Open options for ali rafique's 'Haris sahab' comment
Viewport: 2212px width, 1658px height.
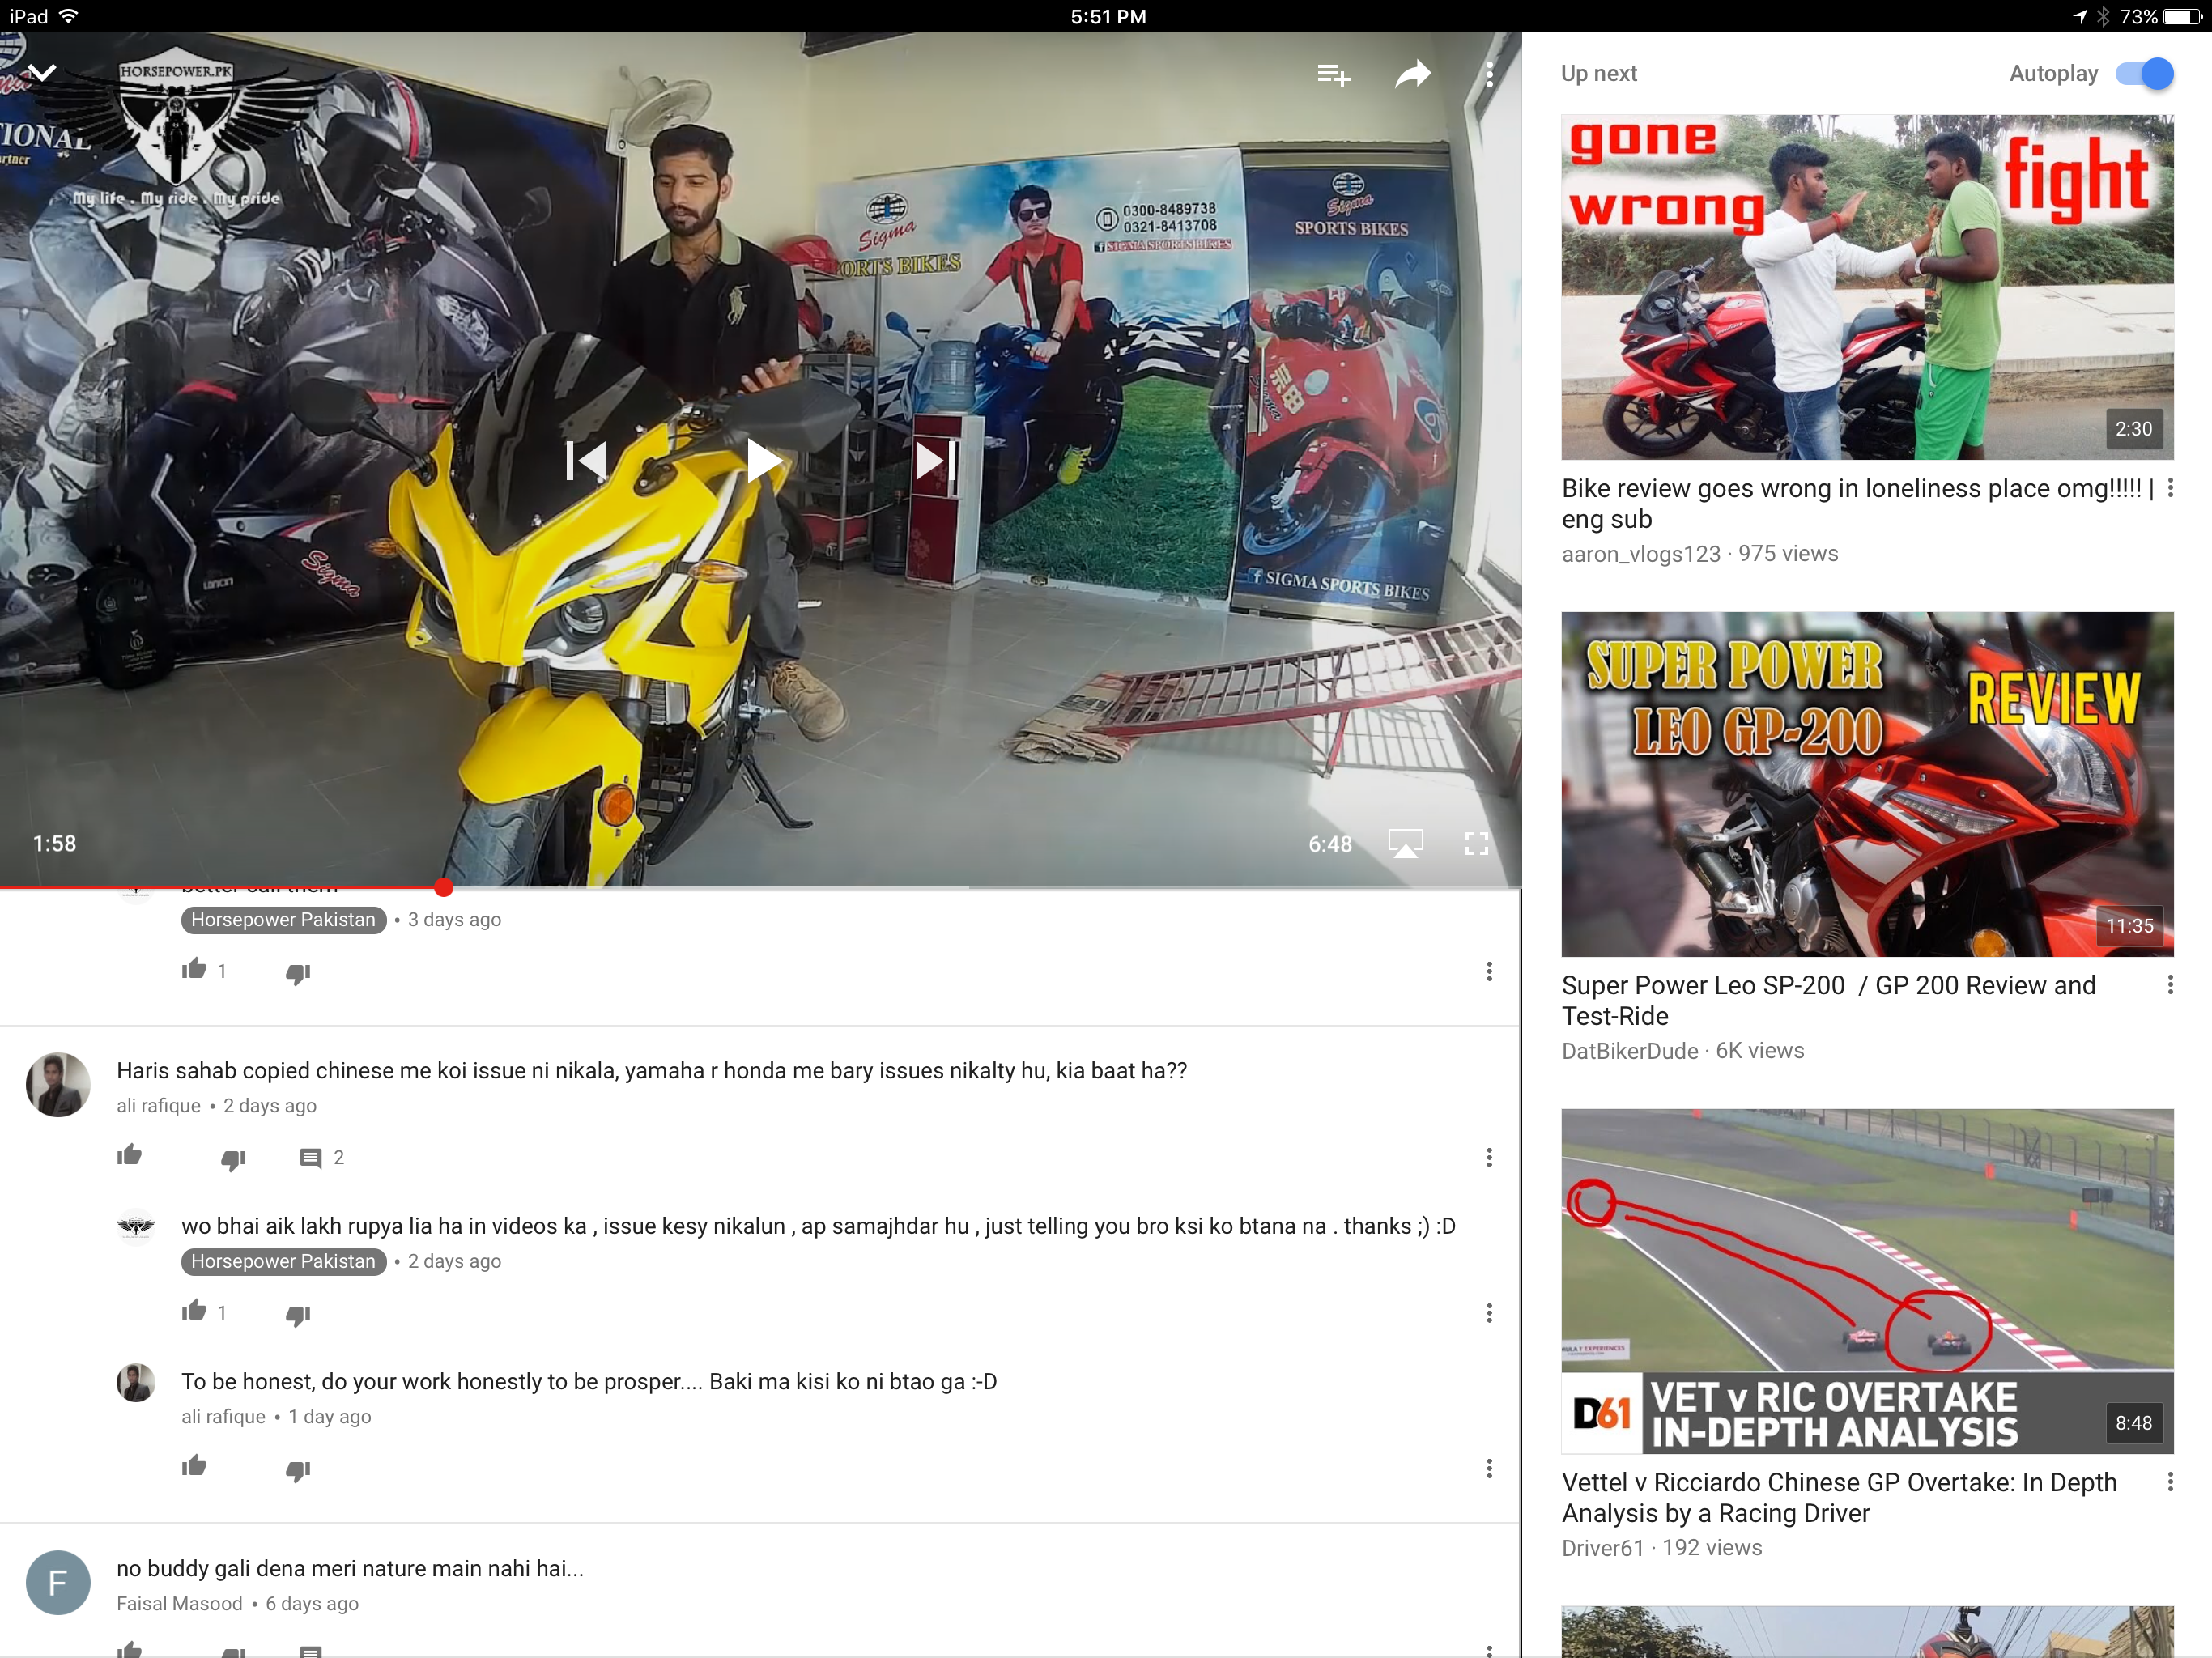(x=1489, y=1157)
